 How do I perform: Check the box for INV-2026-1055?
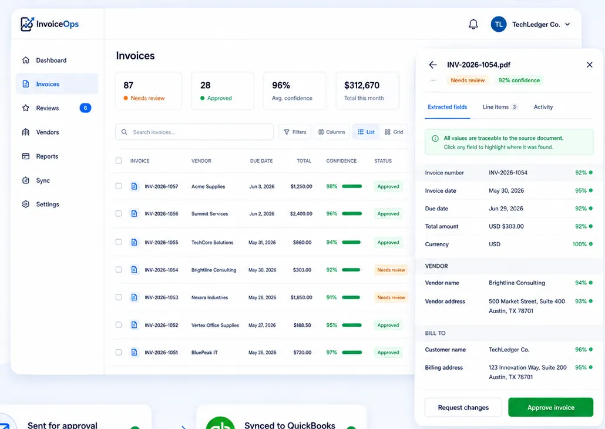click(119, 242)
